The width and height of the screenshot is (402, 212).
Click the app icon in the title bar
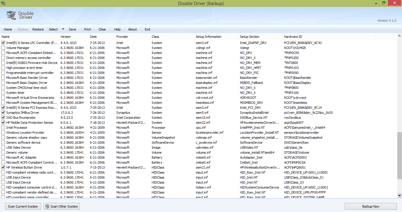point(3,3)
